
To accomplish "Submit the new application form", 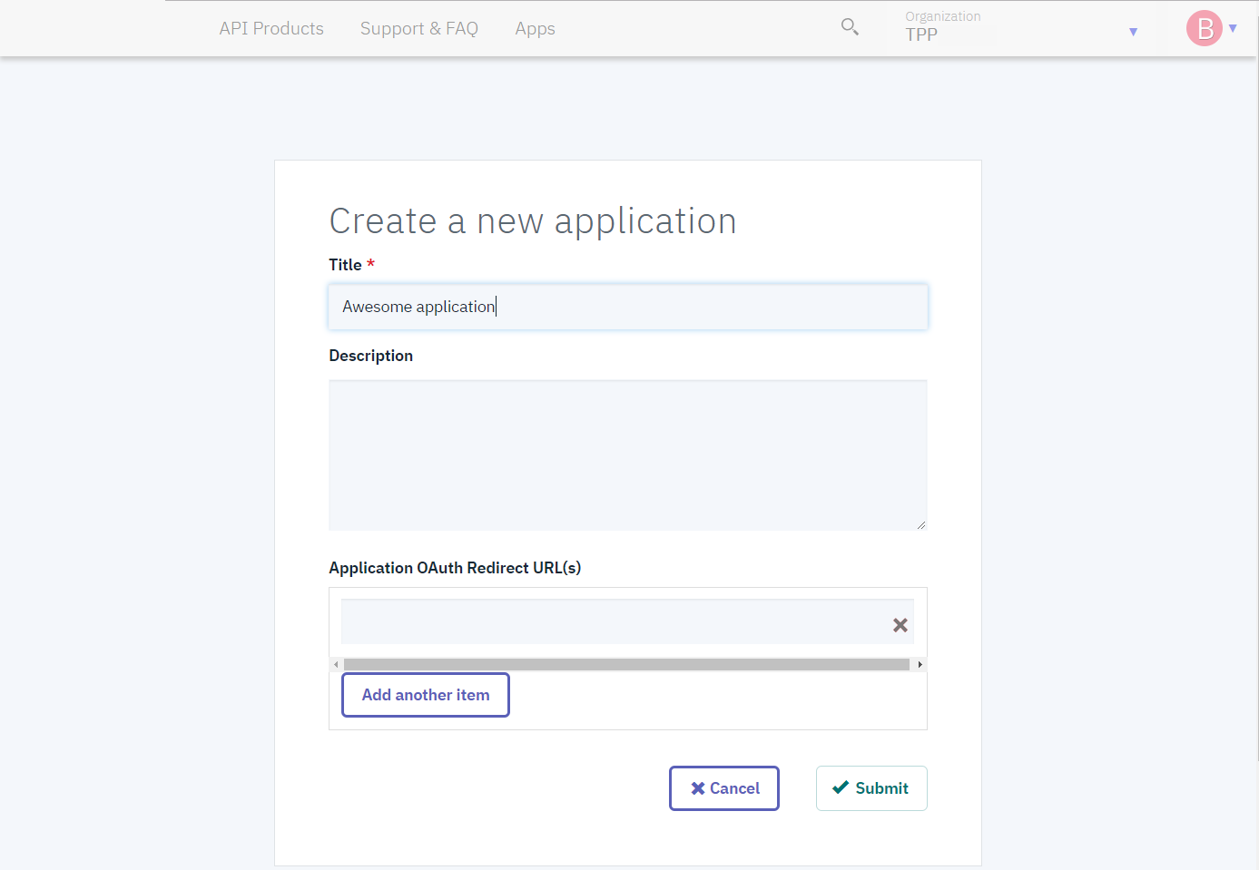I will (x=870, y=787).
